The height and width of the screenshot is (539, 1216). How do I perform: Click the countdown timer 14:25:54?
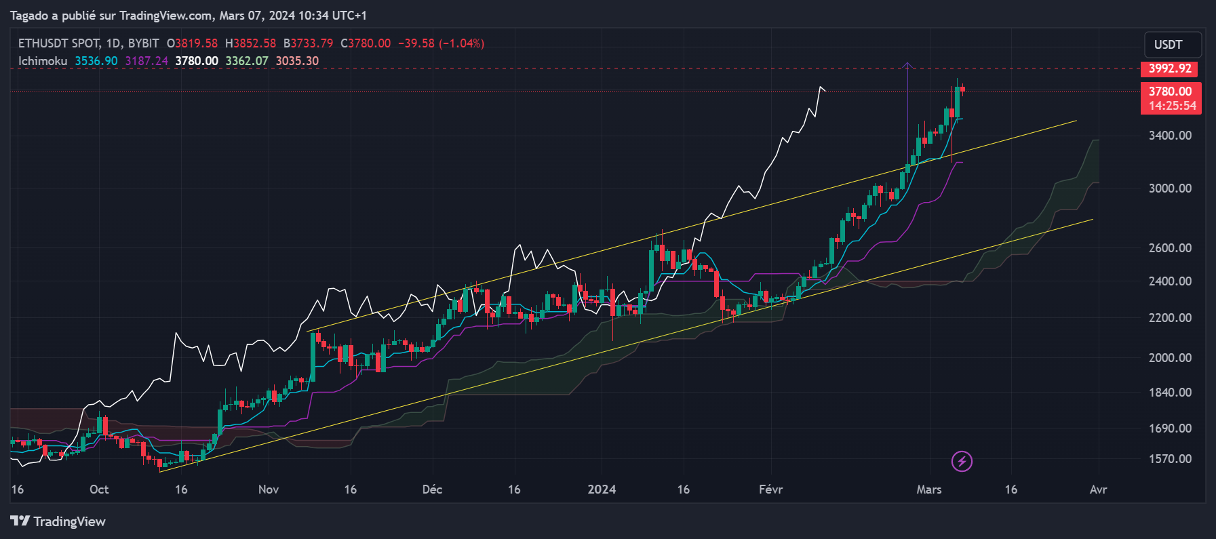(1172, 106)
